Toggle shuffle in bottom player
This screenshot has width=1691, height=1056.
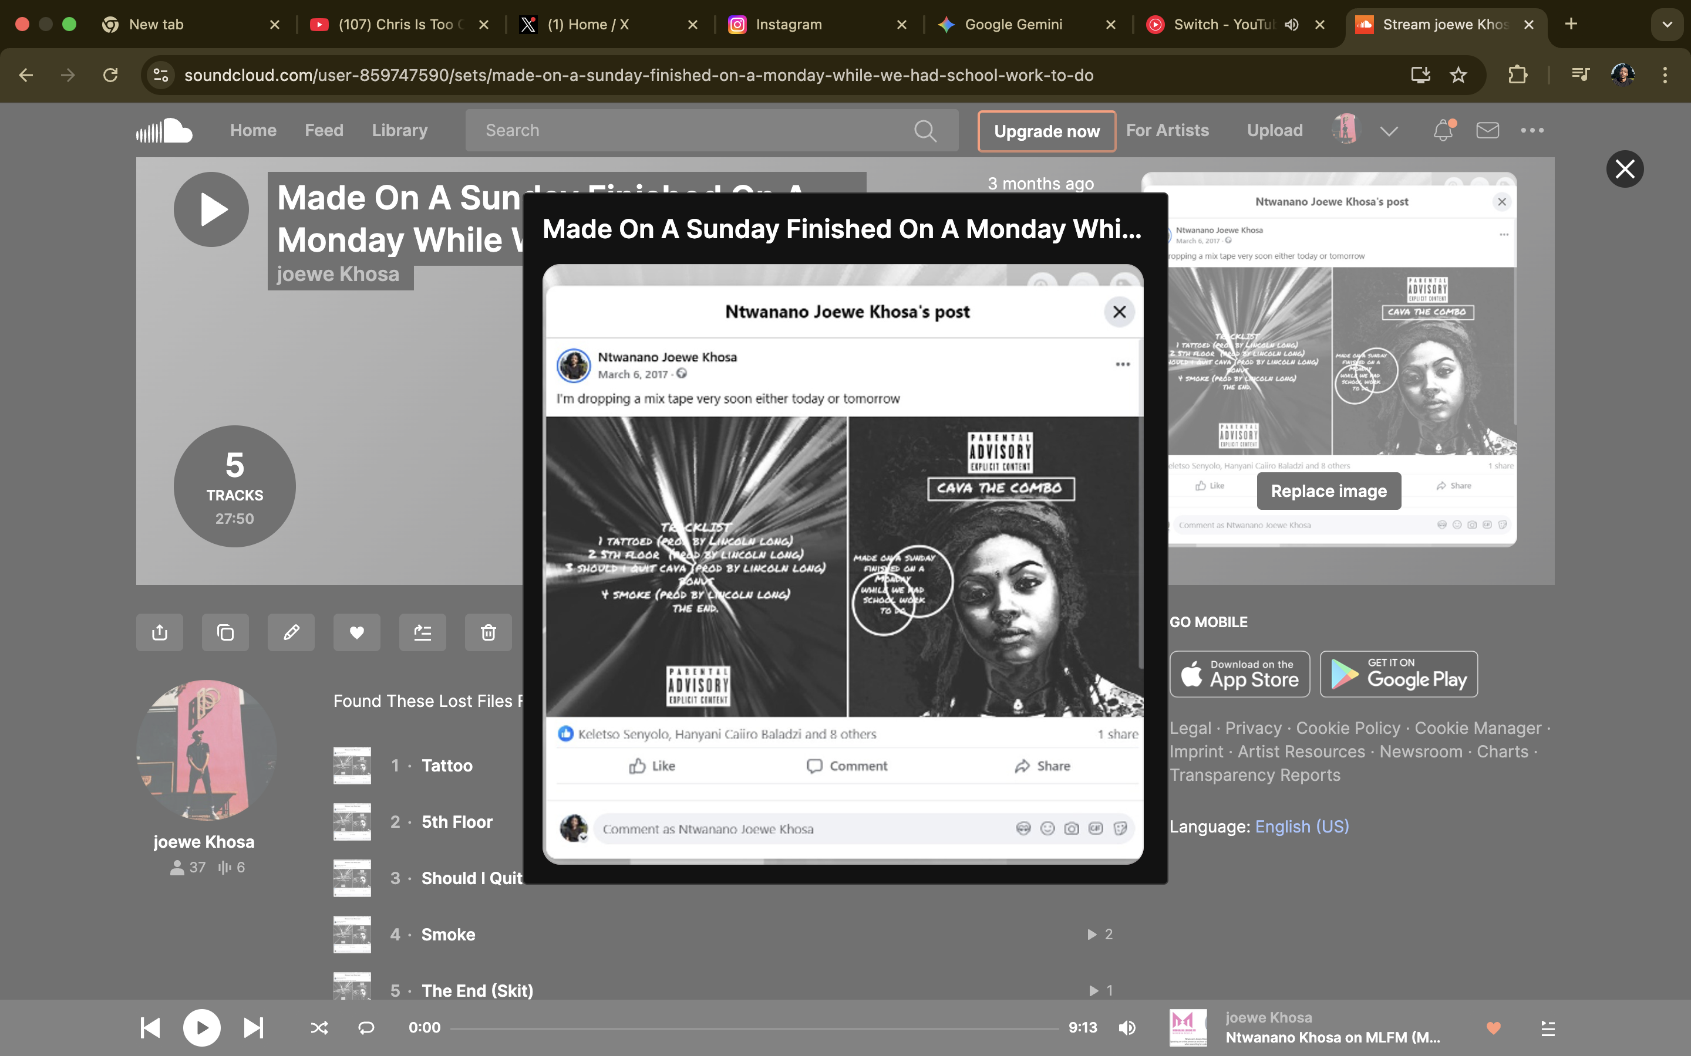(x=319, y=1027)
